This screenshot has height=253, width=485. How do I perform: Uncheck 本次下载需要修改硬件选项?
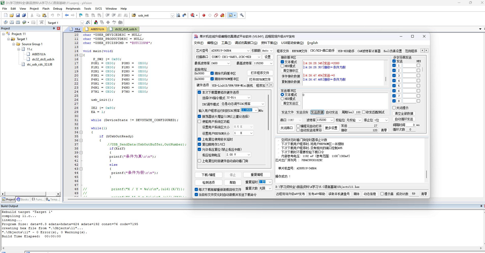click(x=199, y=92)
